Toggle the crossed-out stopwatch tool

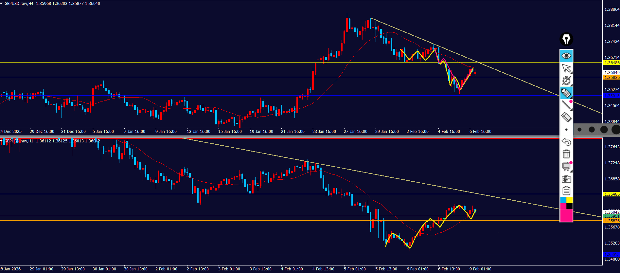click(566, 81)
